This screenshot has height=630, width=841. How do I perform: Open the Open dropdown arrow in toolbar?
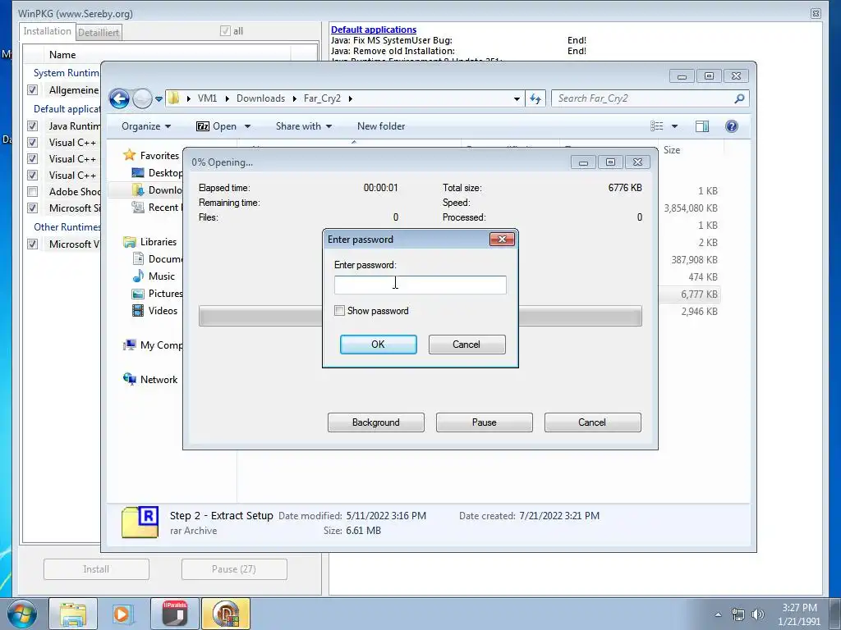(247, 126)
